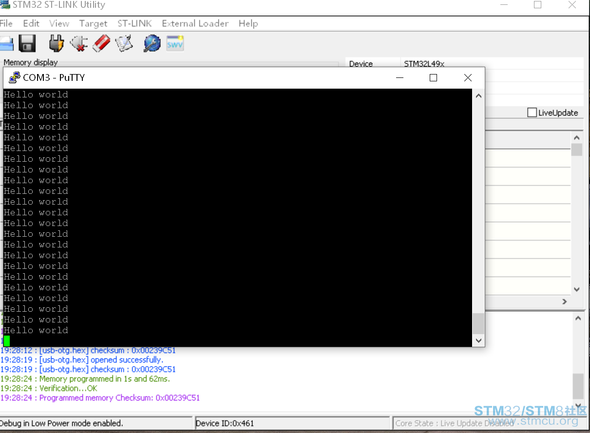
Task: Click the Disconnect from target icon
Action: [79, 44]
